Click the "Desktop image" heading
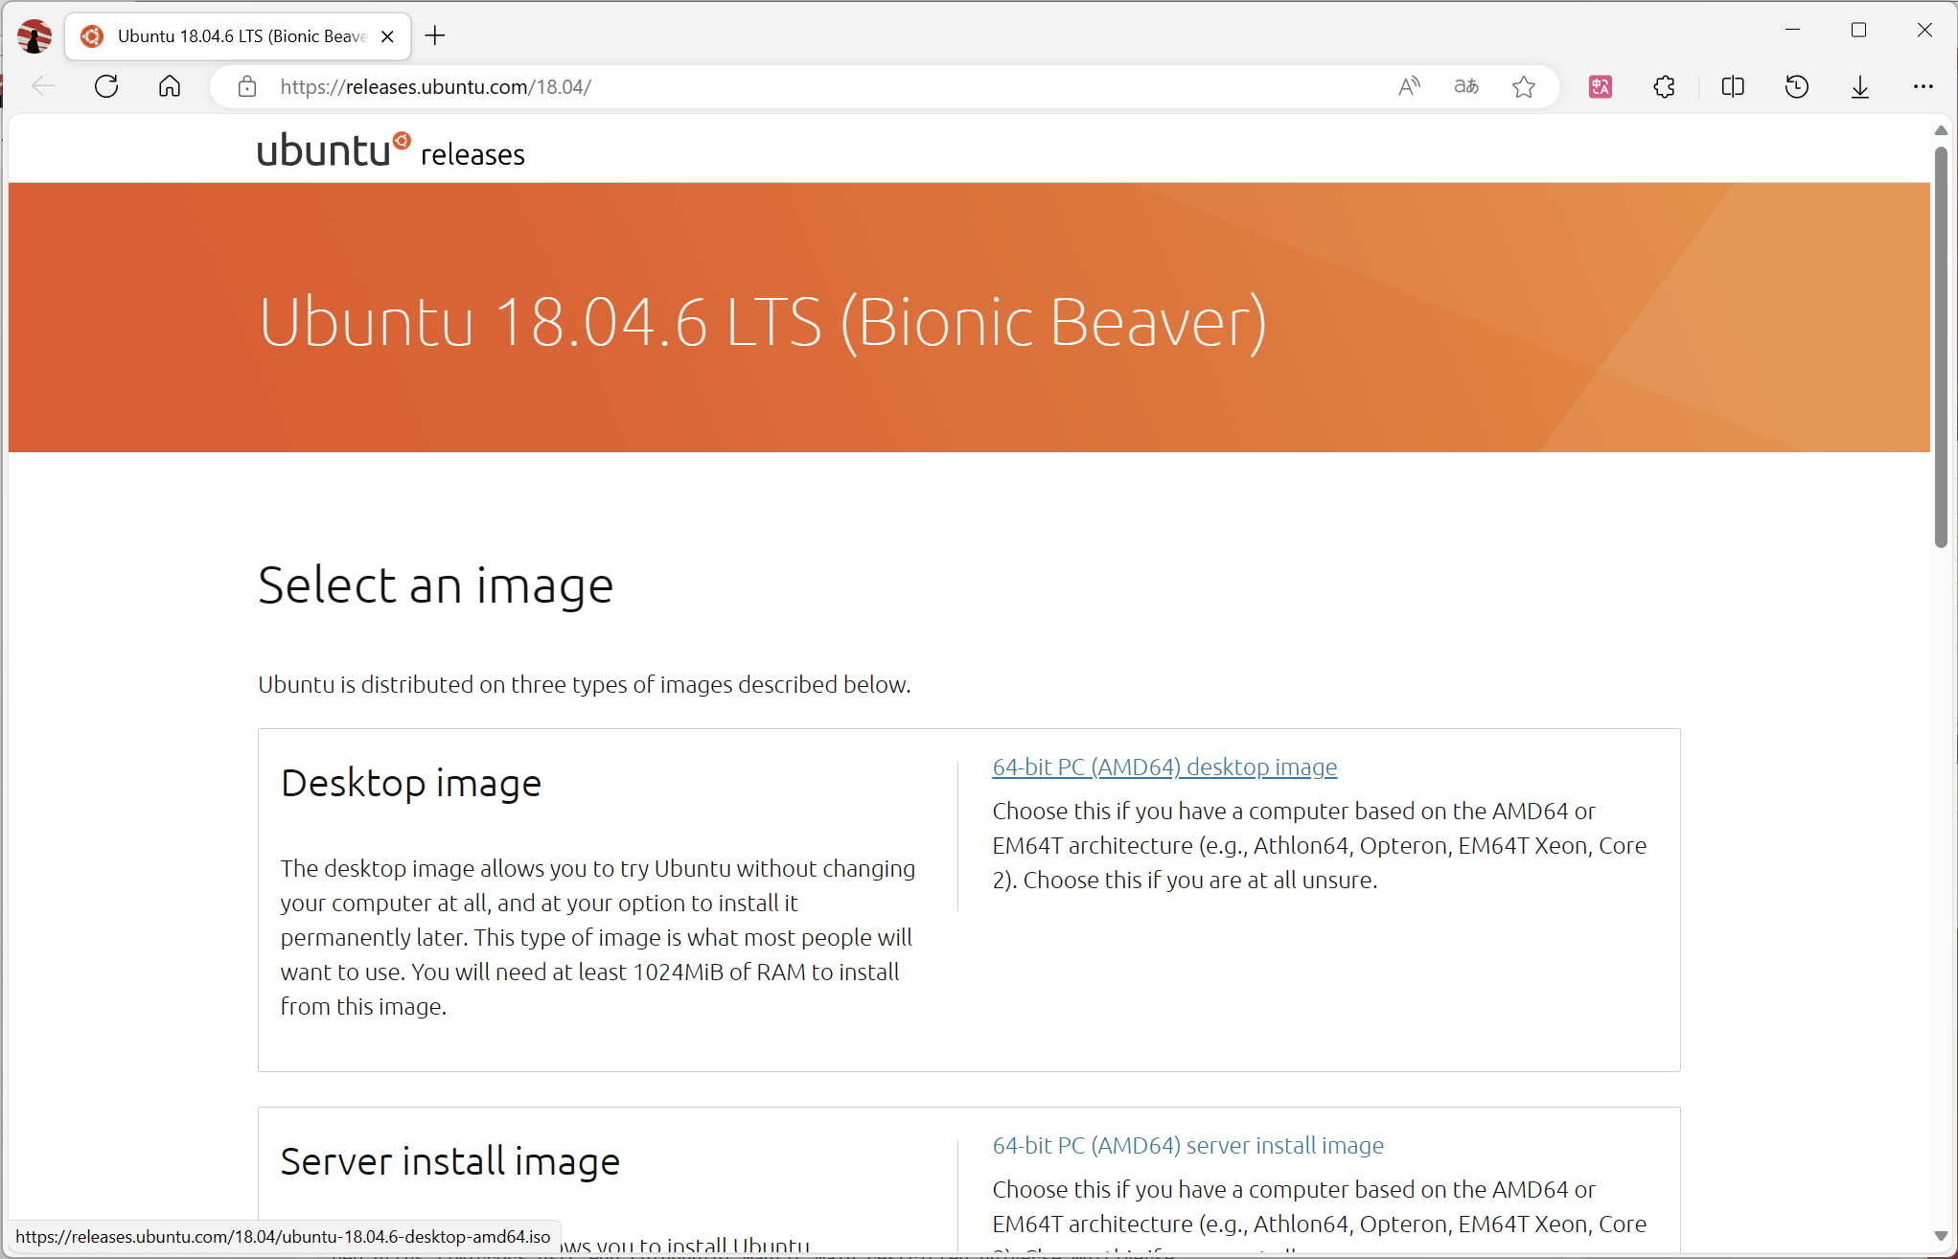This screenshot has width=1958, height=1259. pyautogui.click(x=411, y=784)
